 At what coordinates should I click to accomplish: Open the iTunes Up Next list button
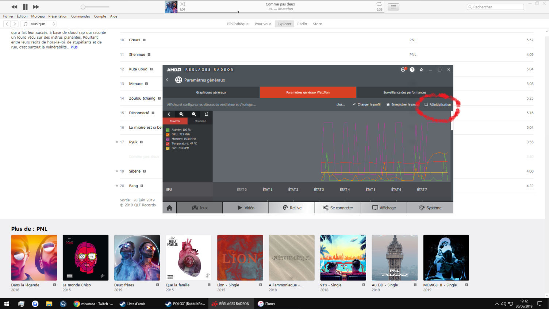pyautogui.click(x=393, y=7)
